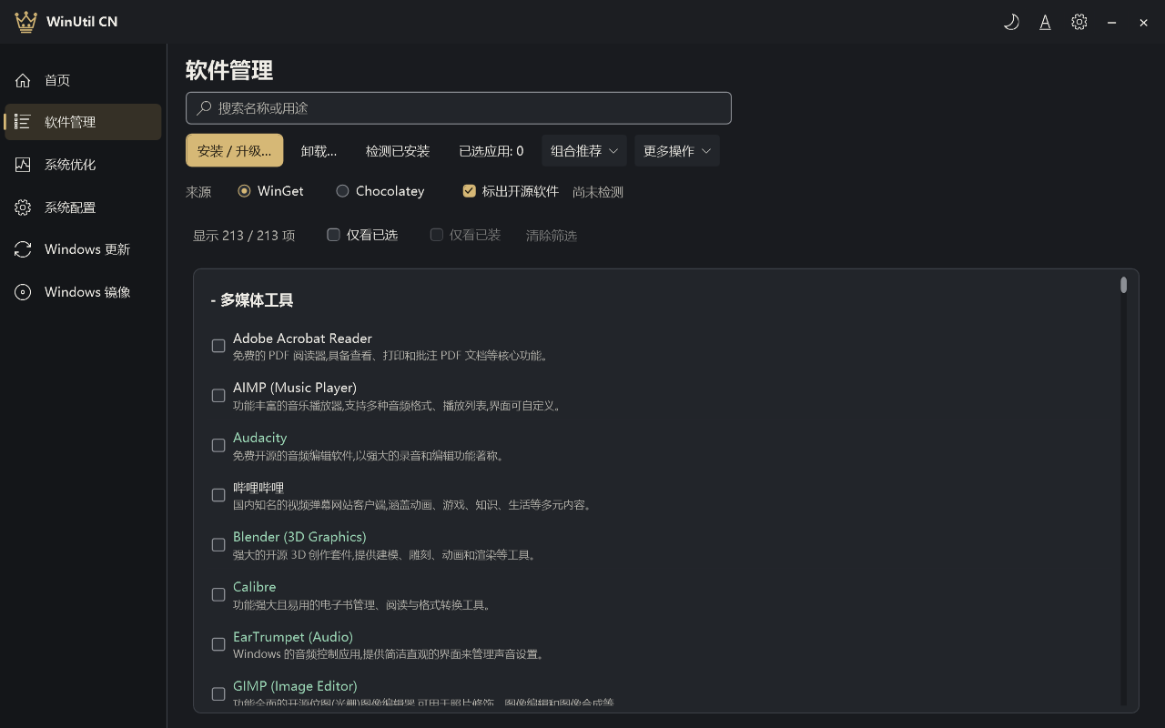
Task: Toggle dark mode moon icon
Action: 1011,22
